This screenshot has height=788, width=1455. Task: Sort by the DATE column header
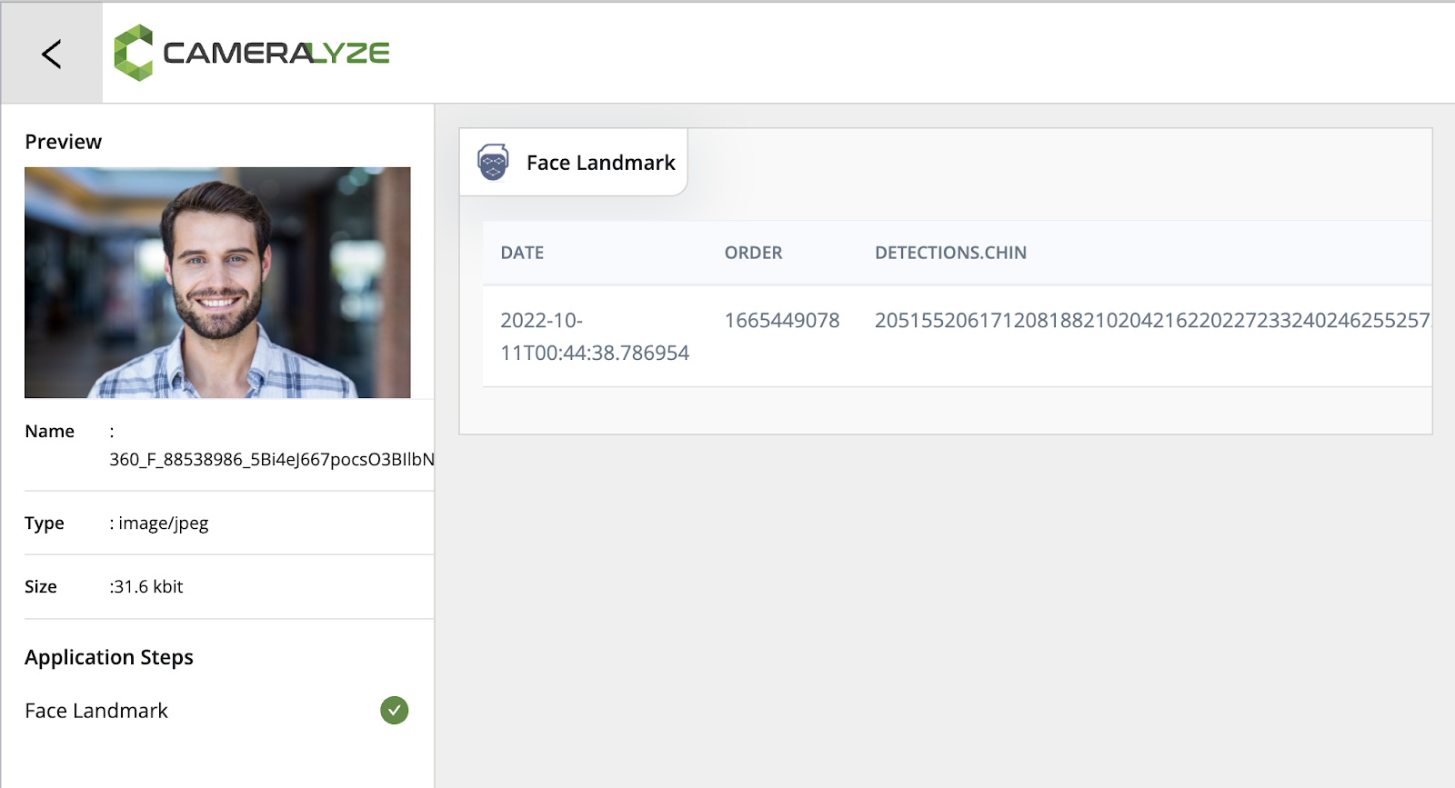(522, 253)
